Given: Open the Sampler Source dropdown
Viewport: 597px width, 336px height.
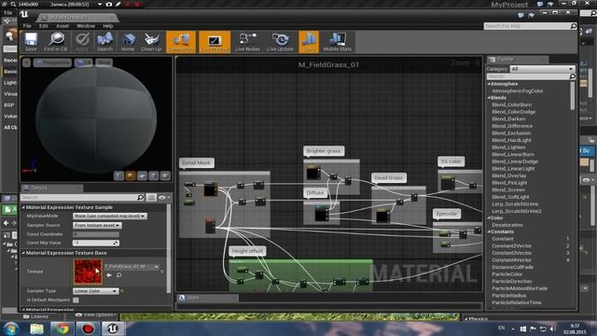Looking at the screenshot, I should click(x=97, y=225).
